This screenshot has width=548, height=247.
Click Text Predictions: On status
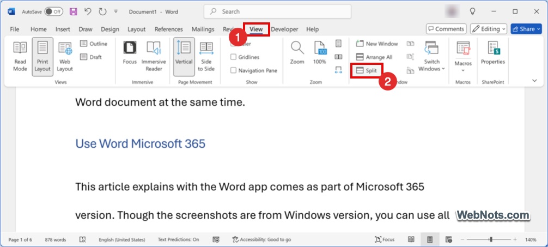tap(178, 240)
